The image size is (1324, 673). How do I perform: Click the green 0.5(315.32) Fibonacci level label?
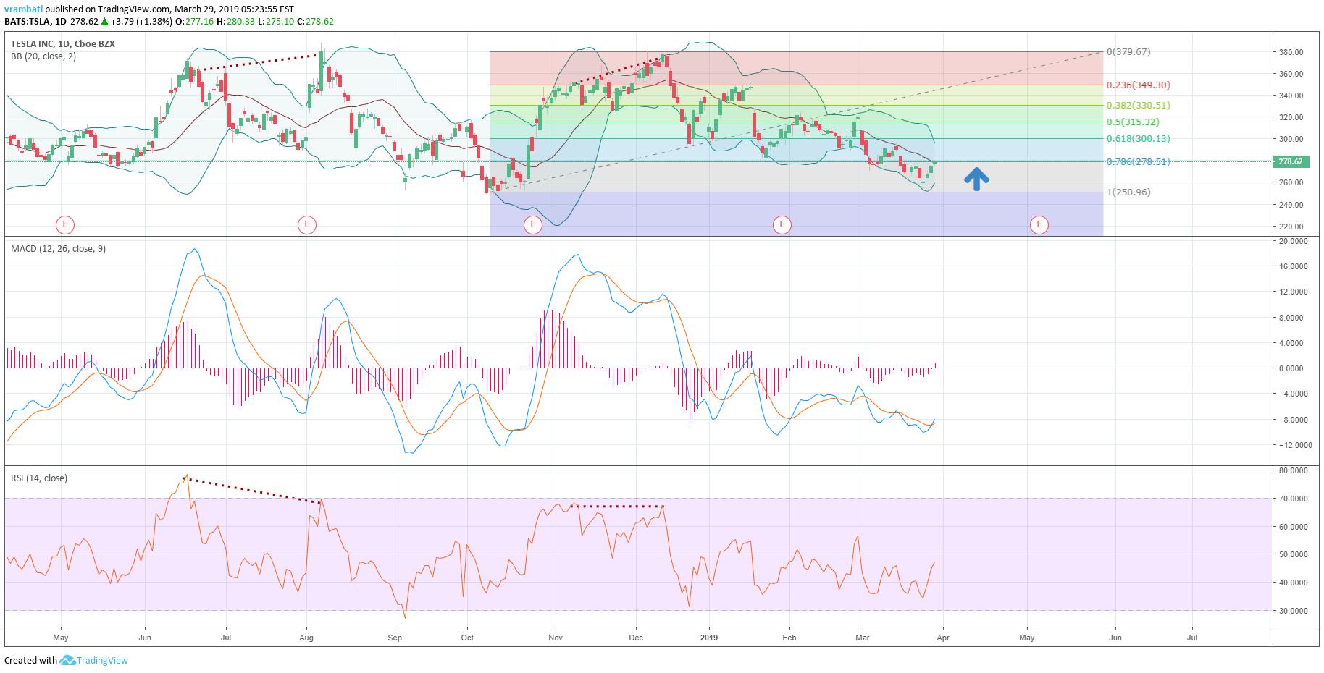click(x=1134, y=122)
